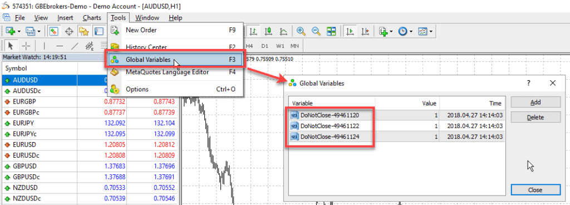The image size is (570, 205).
Task: Click the zoom out magnifier icon
Action: click(x=316, y=31)
